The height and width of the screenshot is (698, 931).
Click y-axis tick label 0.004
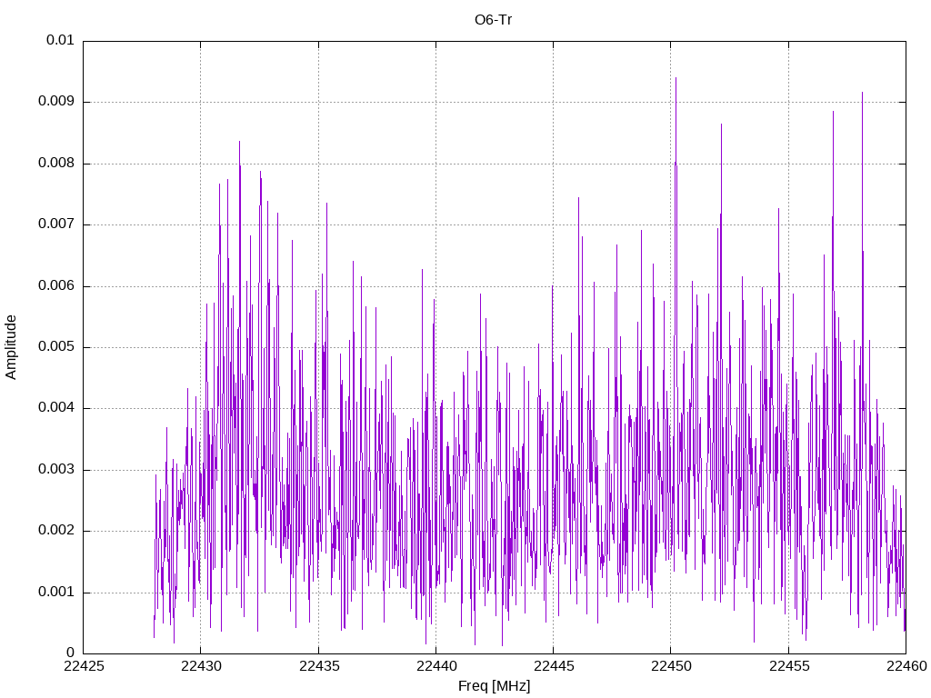(x=56, y=408)
